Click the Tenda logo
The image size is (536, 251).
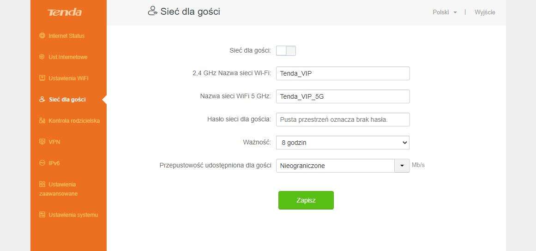coord(65,12)
